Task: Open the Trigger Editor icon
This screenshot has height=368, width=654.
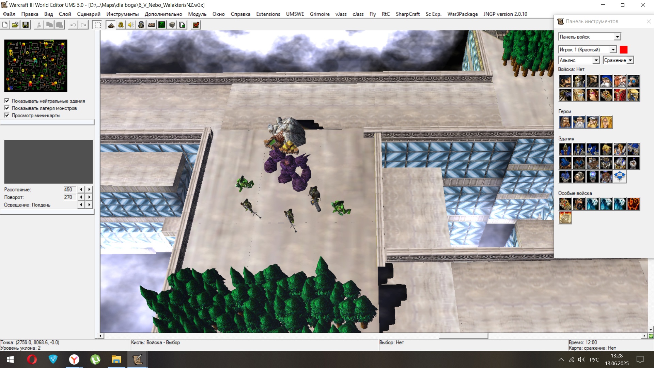Action: click(121, 25)
